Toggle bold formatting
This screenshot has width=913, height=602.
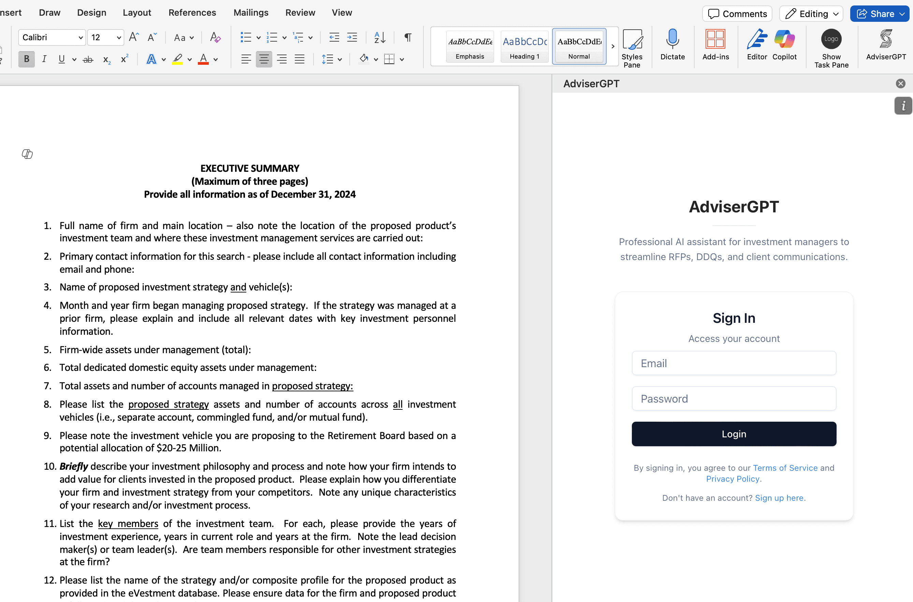tap(27, 59)
